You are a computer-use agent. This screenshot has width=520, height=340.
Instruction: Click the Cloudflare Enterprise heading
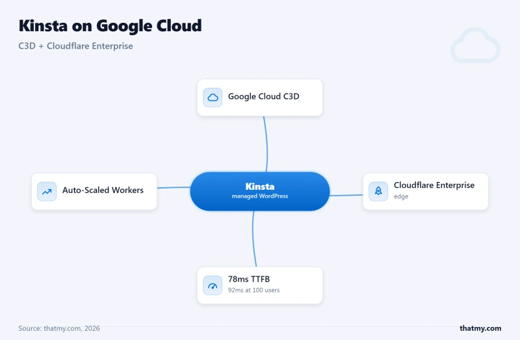pos(434,185)
